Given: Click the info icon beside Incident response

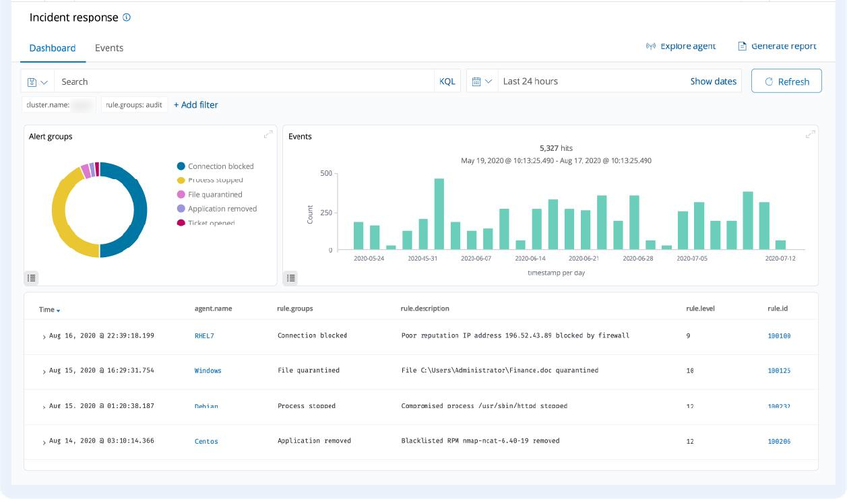Looking at the screenshot, I should click(127, 18).
